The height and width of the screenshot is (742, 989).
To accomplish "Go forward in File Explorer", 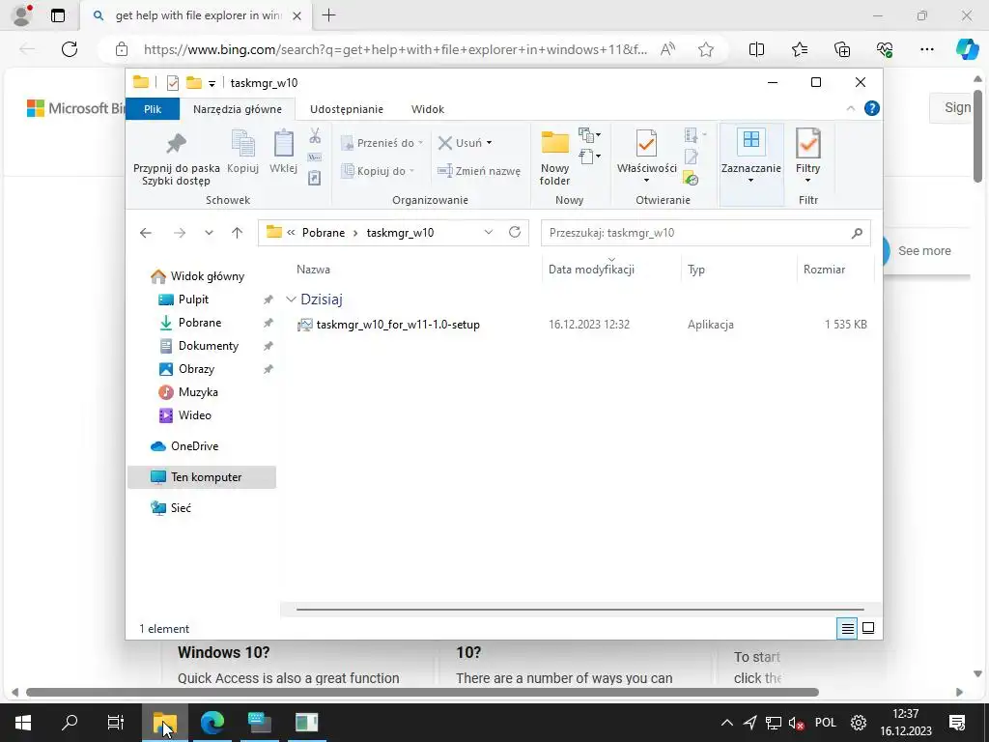I will (180, 233).
